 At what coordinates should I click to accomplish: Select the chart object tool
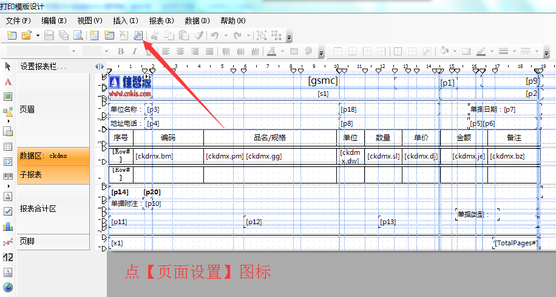pyautogui.click(x=8, y=227)
